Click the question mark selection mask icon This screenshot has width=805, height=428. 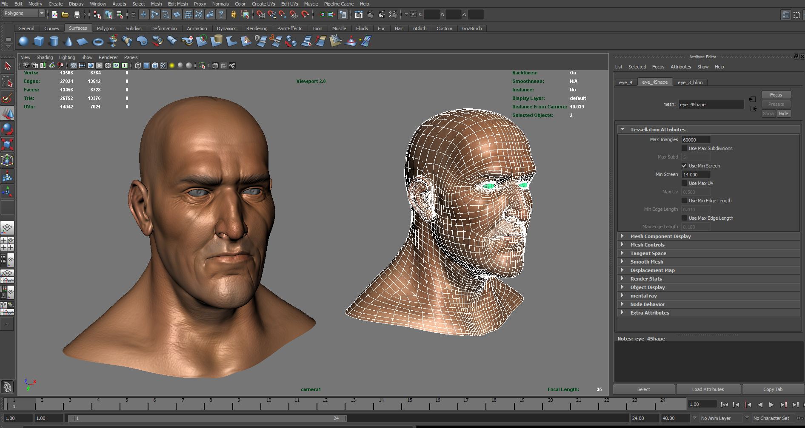coord(221,14)
